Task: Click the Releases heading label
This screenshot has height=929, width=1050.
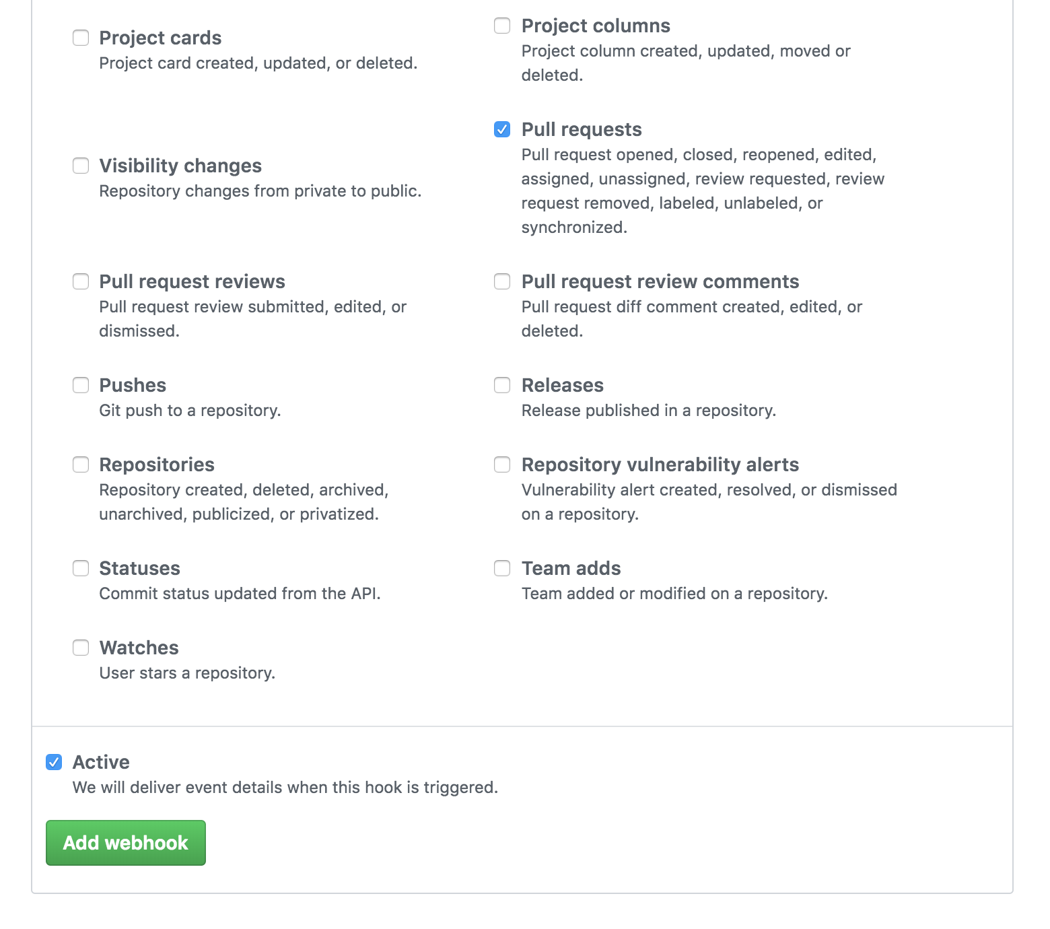Action: [563, 385]
